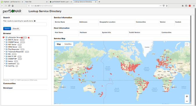This screenshot has height=106, width=196.
Task: Select the Map view button
Action: click(59, 44)
